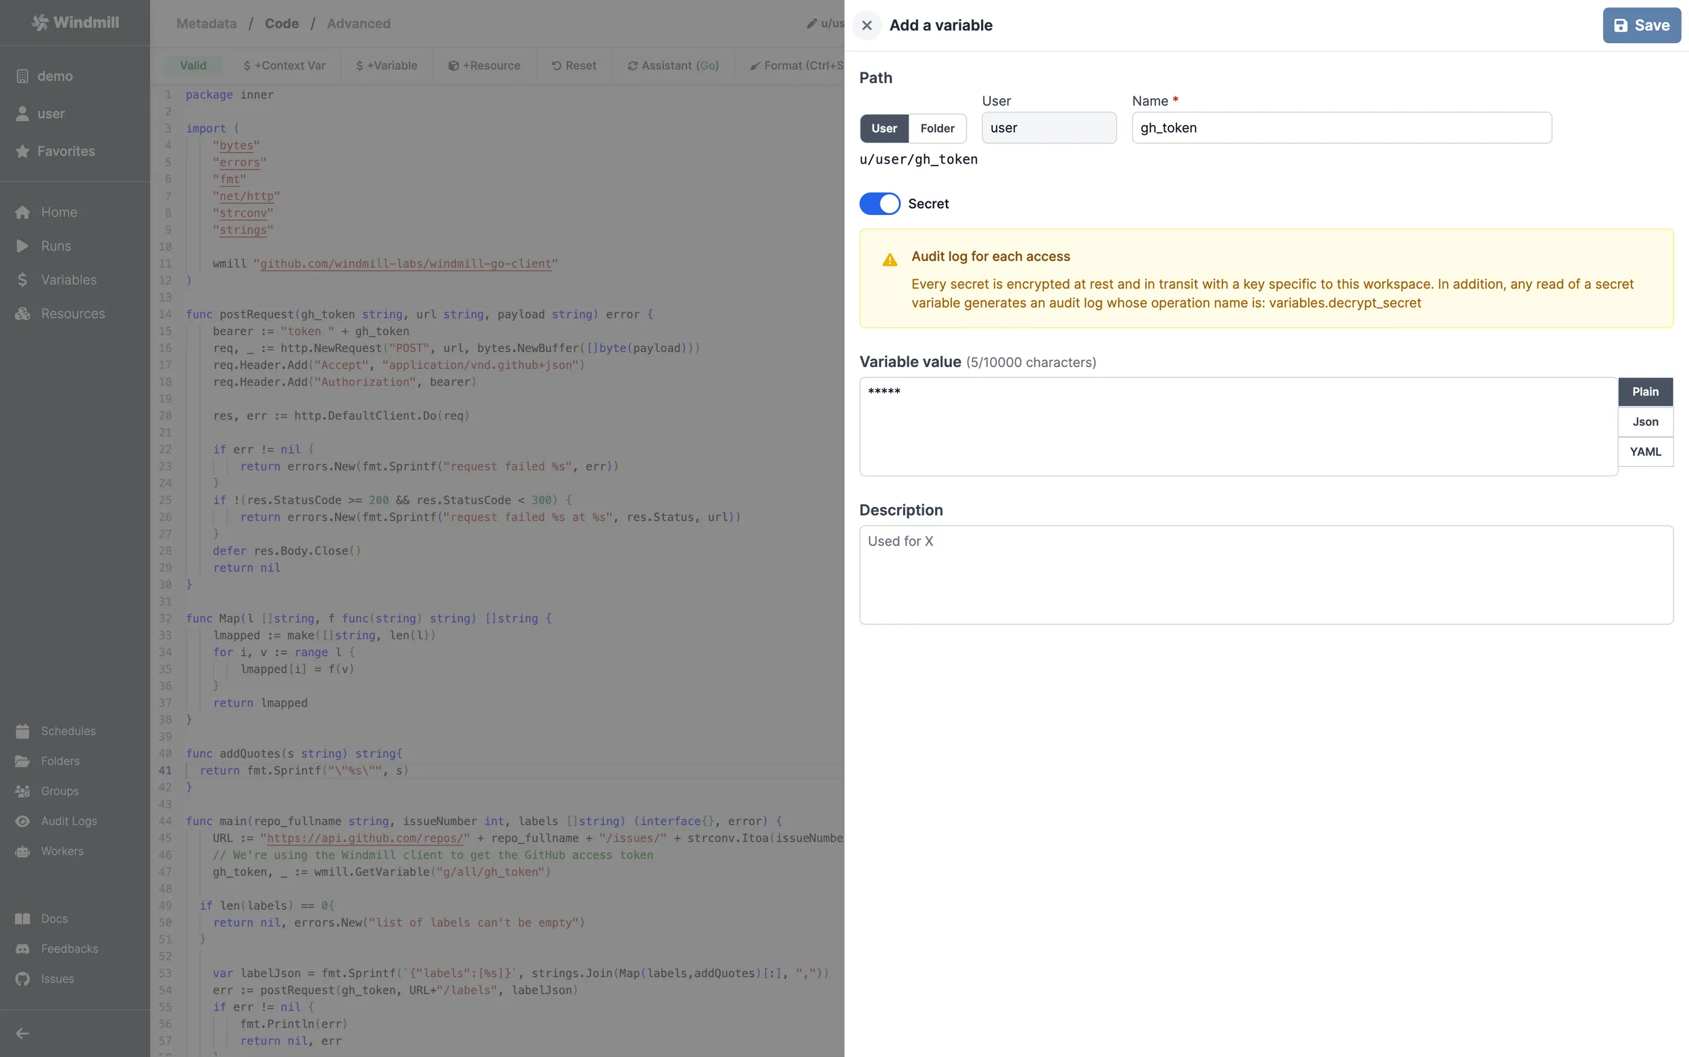Screen dimensions: 1689x1057
Task: Open the Workers page
Action: point(61,851)
